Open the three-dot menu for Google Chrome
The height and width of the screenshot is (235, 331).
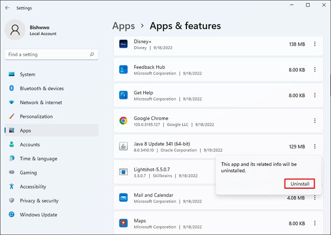(x=315, y=121)
